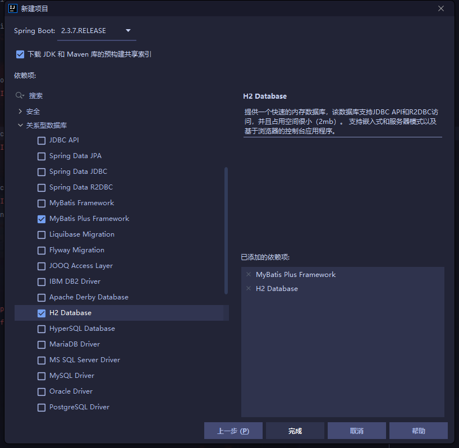459x448 pixels.
Task: Check the Spring Data JPA option
Action: click(42, 156)
